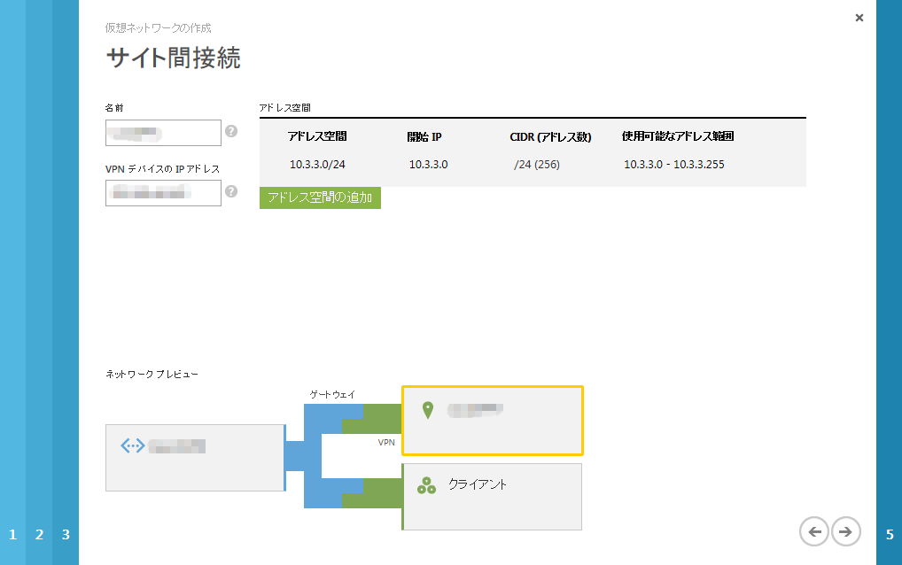Click the help icon beside the VPN device IP field
Image resolution: width=902 pixels, height=565 pixels.
[232, 192]
